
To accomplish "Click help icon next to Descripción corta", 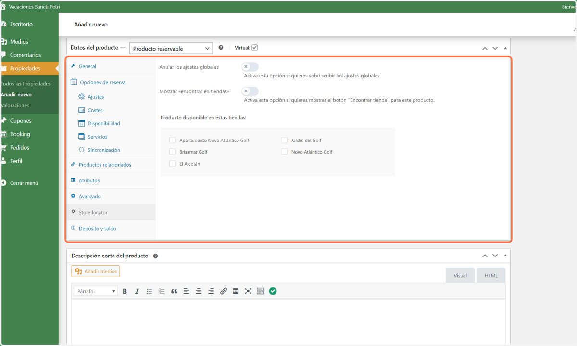I will [x=155, y=256].
